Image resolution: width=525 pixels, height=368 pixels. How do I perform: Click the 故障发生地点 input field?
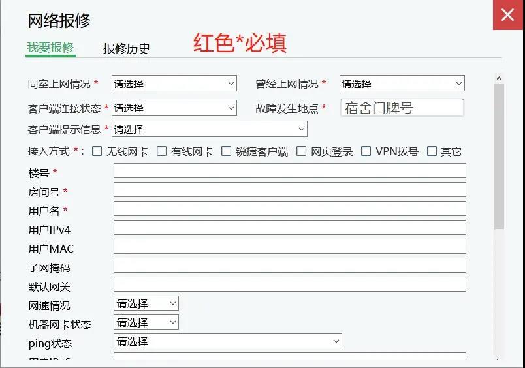(x=402, y=108)
